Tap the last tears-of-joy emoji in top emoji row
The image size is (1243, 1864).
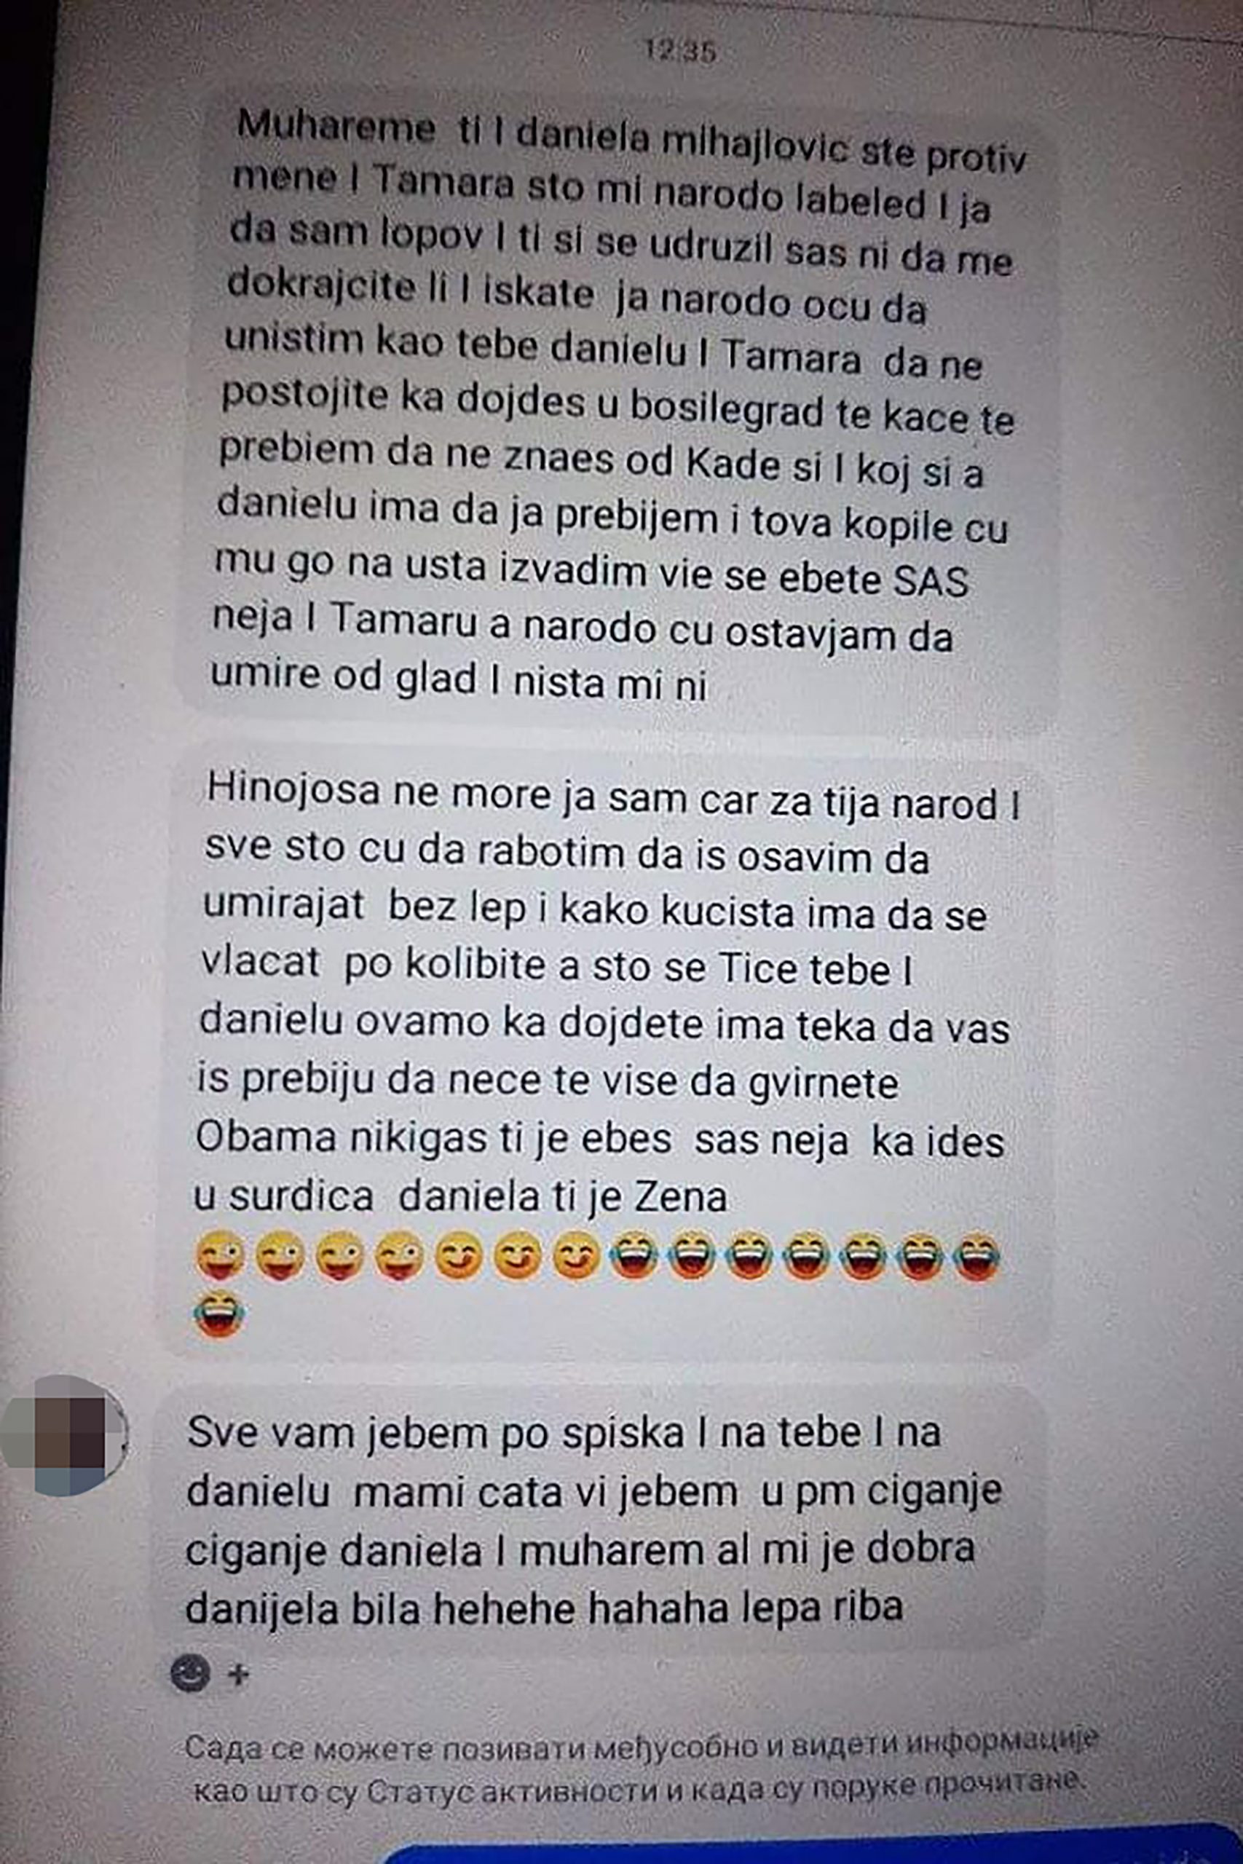click(x=977, y=1256)
